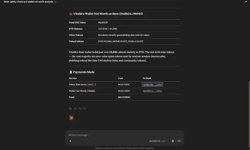Click the plus attachment icon in message box
Viewport: 250px width, 150px height.
pos(70,141)
